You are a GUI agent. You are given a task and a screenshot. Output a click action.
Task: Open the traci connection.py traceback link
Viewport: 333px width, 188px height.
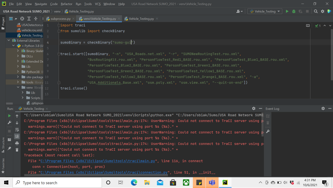tap(104, 172)
